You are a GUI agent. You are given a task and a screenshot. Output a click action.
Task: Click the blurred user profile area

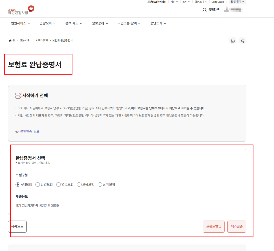tap(233, 10)
